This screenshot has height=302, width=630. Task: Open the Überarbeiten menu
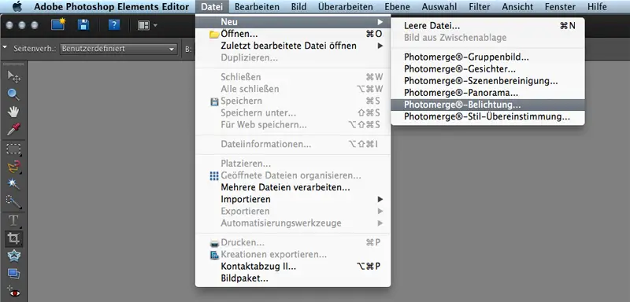[346, 7]
